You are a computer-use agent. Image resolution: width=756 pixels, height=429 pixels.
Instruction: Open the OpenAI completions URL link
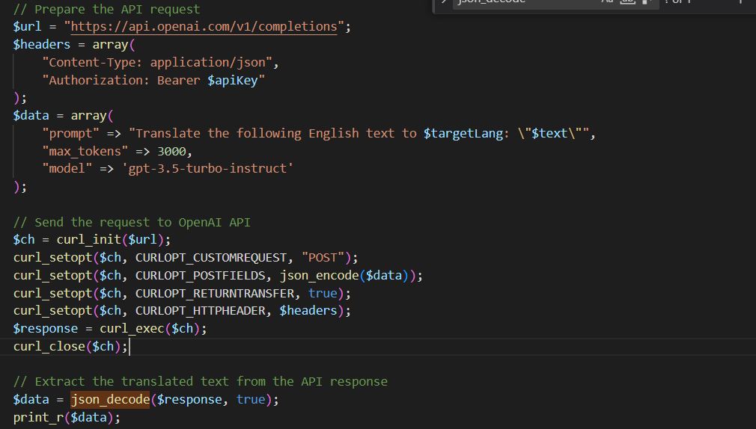[204, 27]
